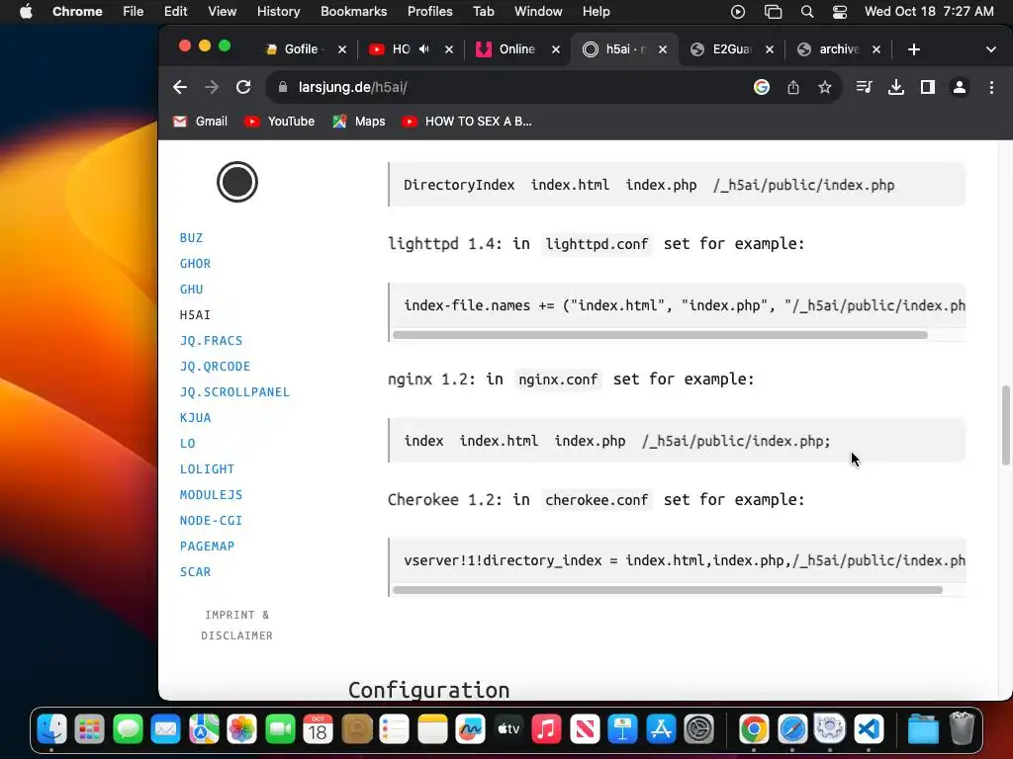Bookmark this page with star icon
Image resolution: width=1013 pixels, height=759 pixels.
825,87
